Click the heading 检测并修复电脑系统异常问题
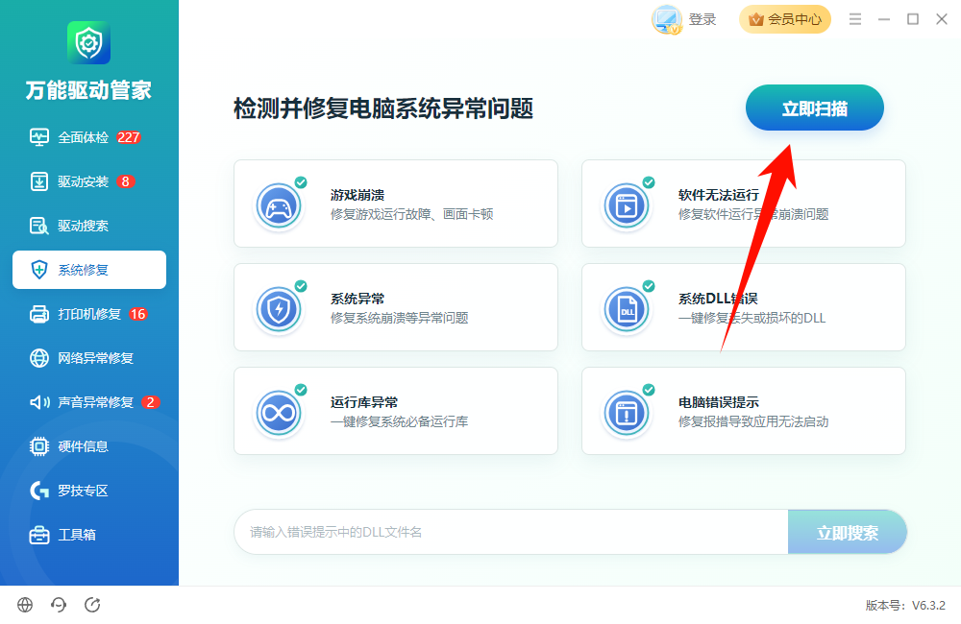The image size is (961, 624). pyautogui.click(x=383, y=109)
